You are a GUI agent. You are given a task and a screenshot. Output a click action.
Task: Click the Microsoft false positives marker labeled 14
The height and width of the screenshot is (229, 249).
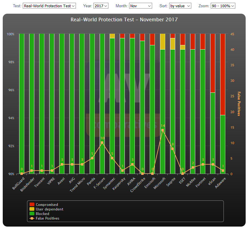(x=162, y=130)
